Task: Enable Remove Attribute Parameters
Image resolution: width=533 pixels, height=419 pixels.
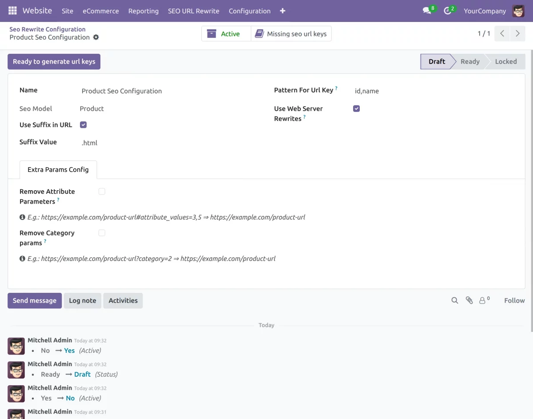Action: pyautogui.click(x=102, y=191)
